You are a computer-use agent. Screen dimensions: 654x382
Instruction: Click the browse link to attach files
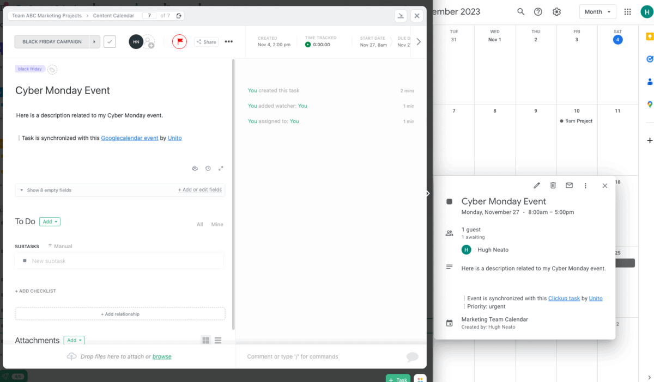click(162, 356)
